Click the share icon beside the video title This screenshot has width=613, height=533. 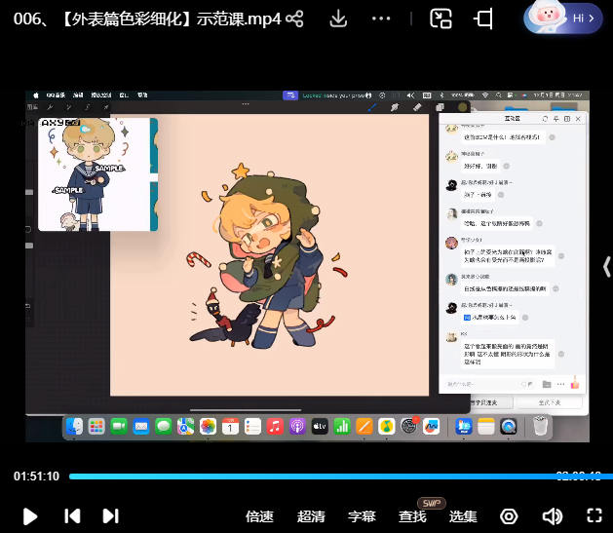294,19
